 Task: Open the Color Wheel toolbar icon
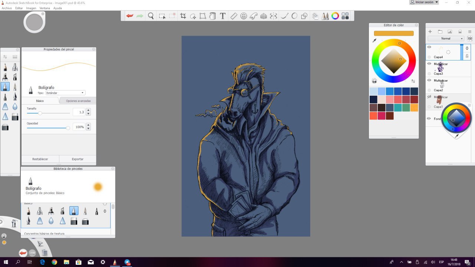pos(335,16)
